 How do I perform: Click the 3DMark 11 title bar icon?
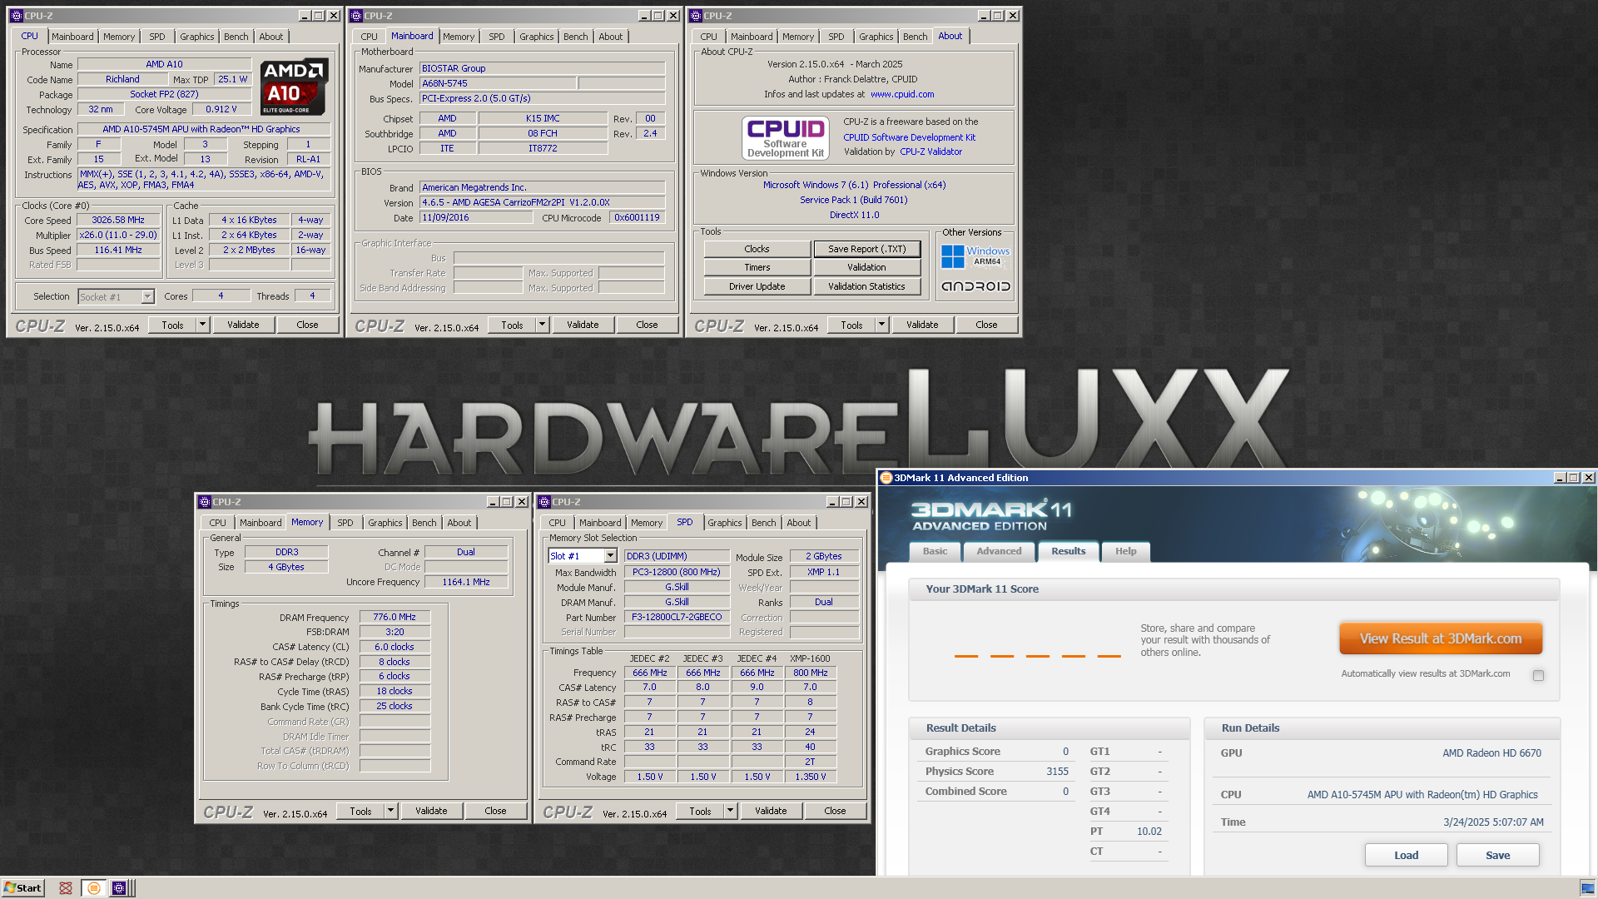pos(886,478)
